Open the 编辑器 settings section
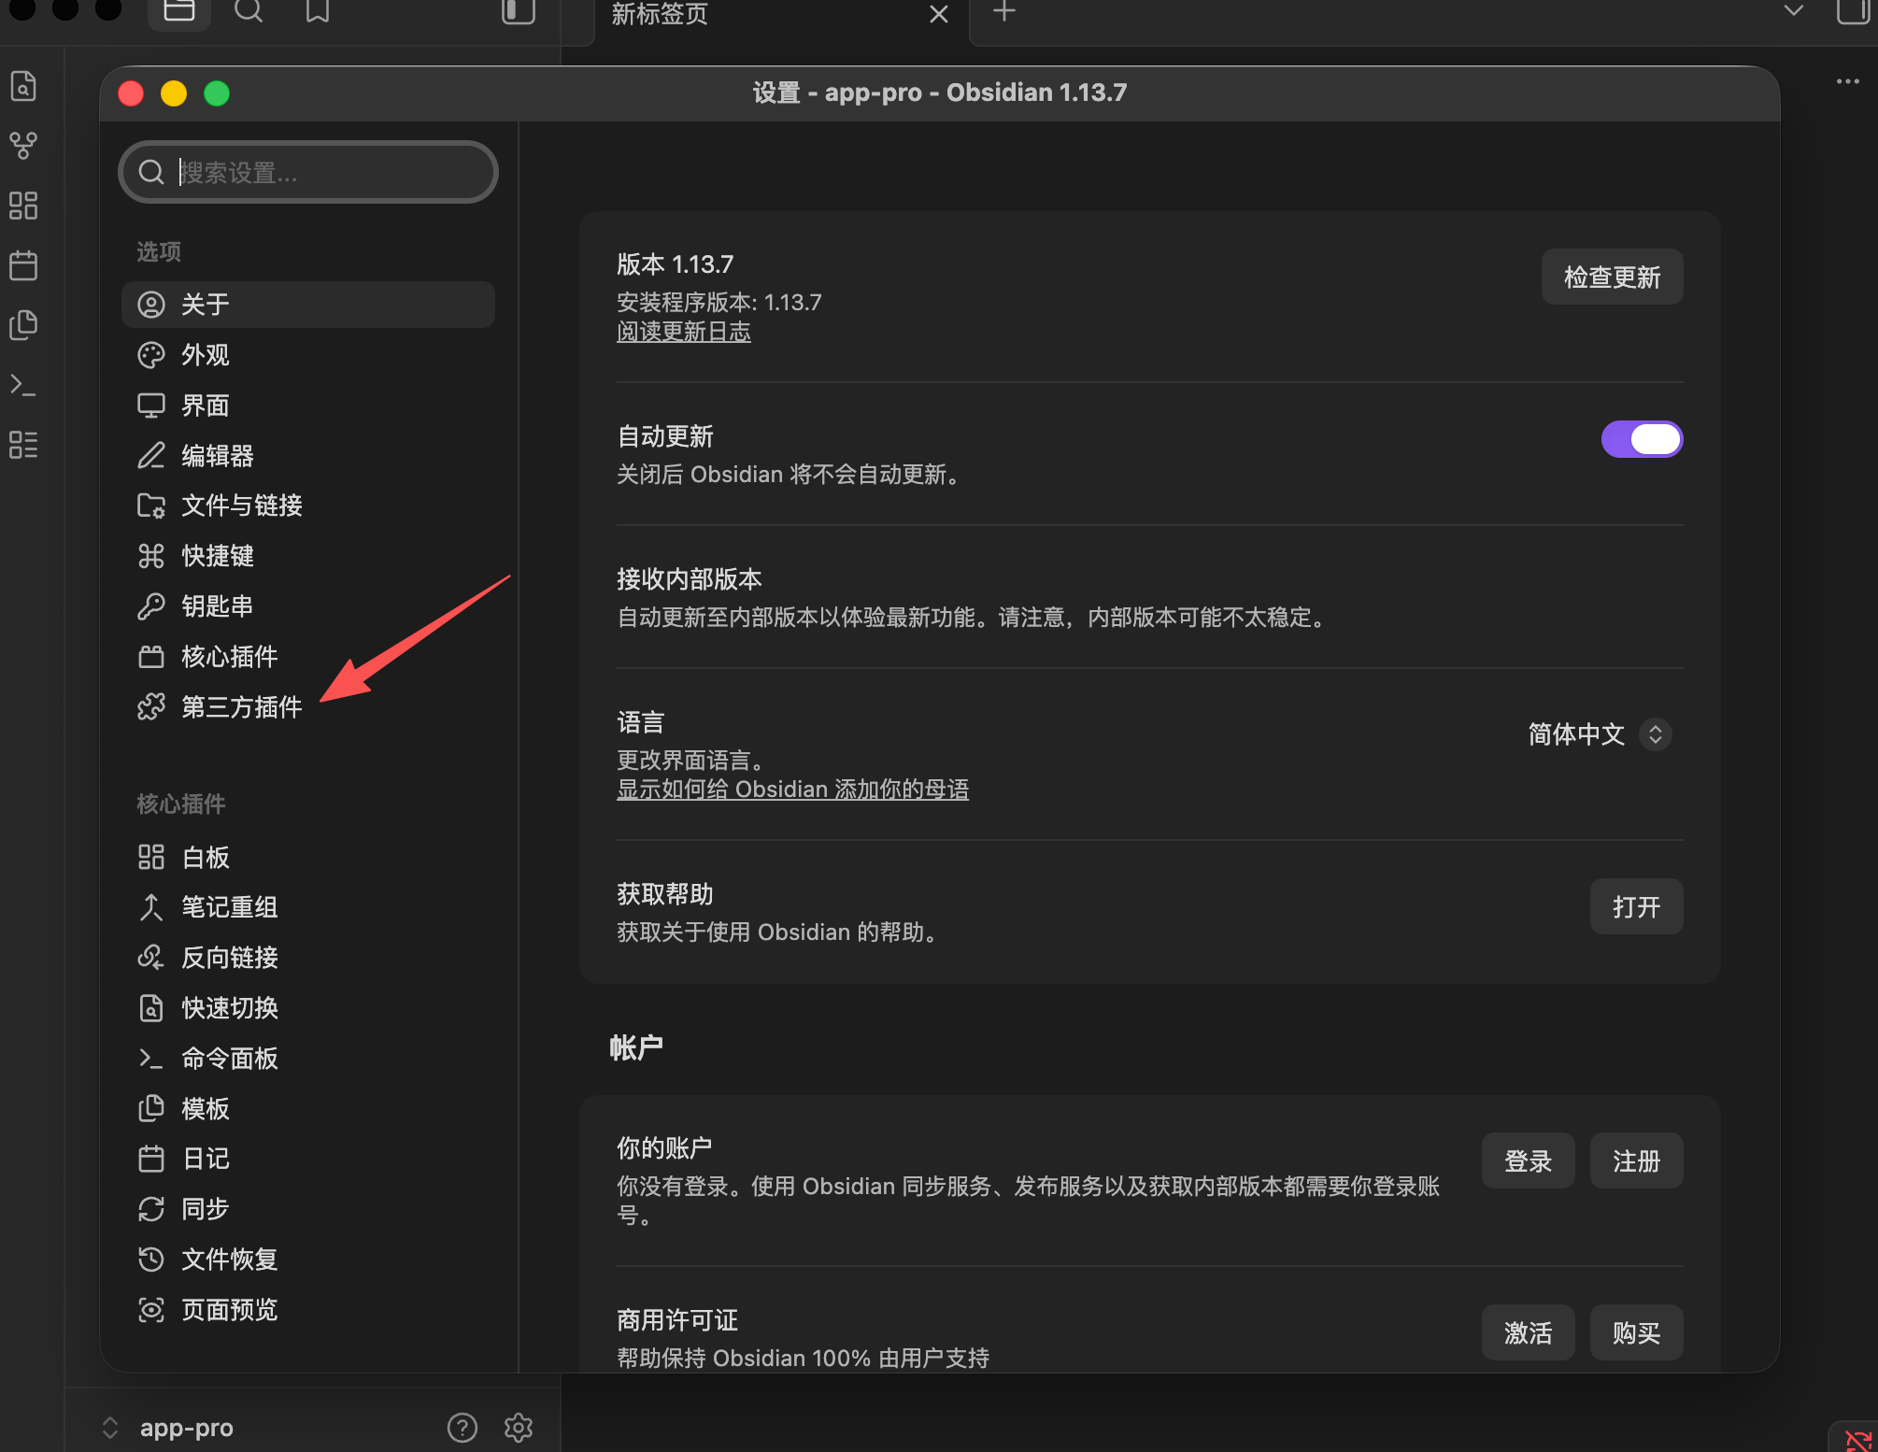 pyautogui.click(x=308, y=456)
